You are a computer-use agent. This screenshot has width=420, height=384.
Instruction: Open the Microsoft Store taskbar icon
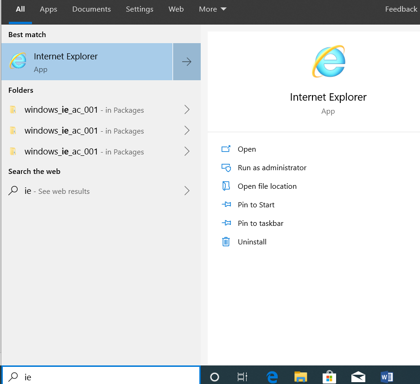tap(329, 377)
